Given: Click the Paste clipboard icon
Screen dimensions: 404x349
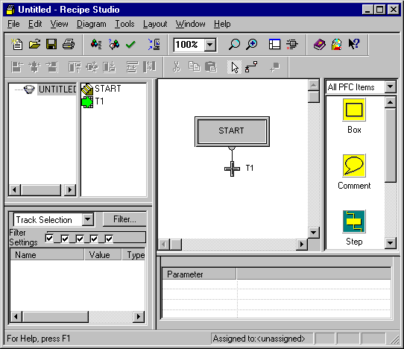Looking at the screenshot, I should coord(211,67).
